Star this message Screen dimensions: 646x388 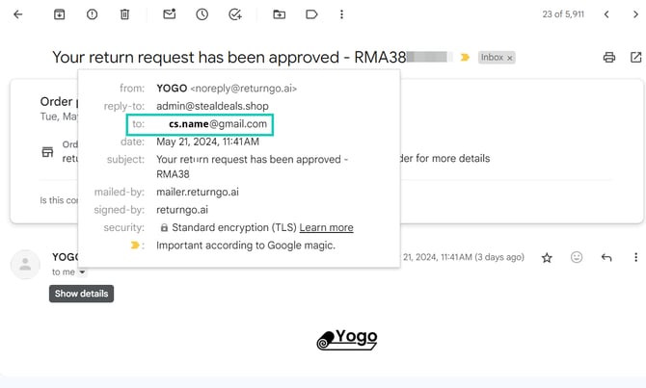coord(547,258)
